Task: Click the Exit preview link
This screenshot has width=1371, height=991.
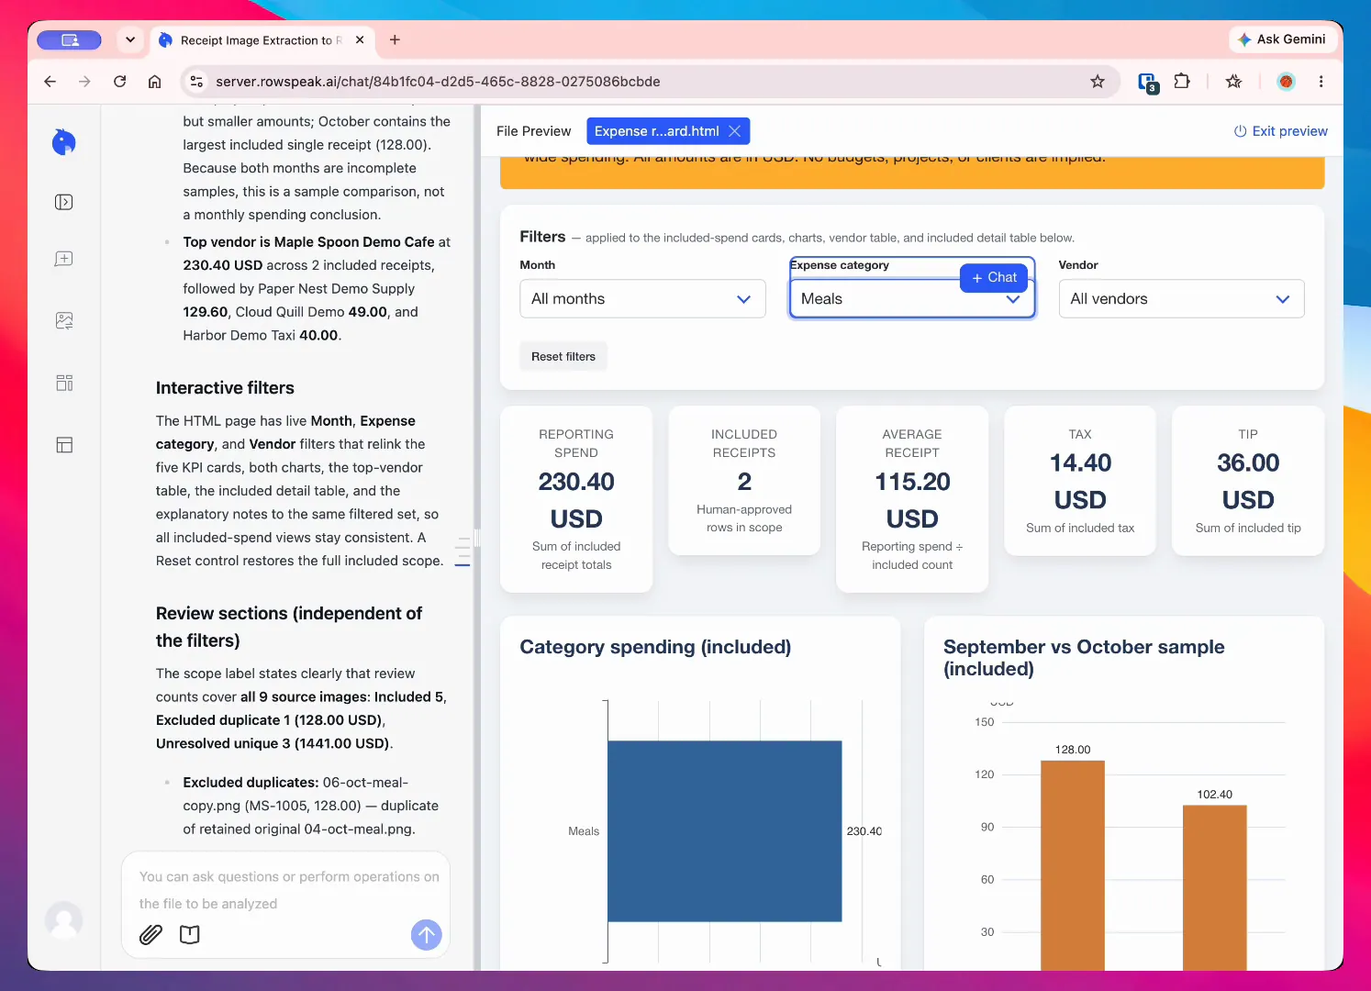Action: [x=1281, y=131]
